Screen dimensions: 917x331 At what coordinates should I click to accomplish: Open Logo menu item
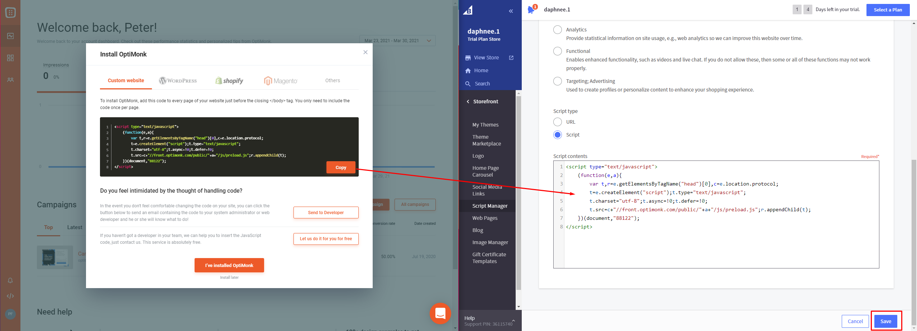click(x=478, y=156)
